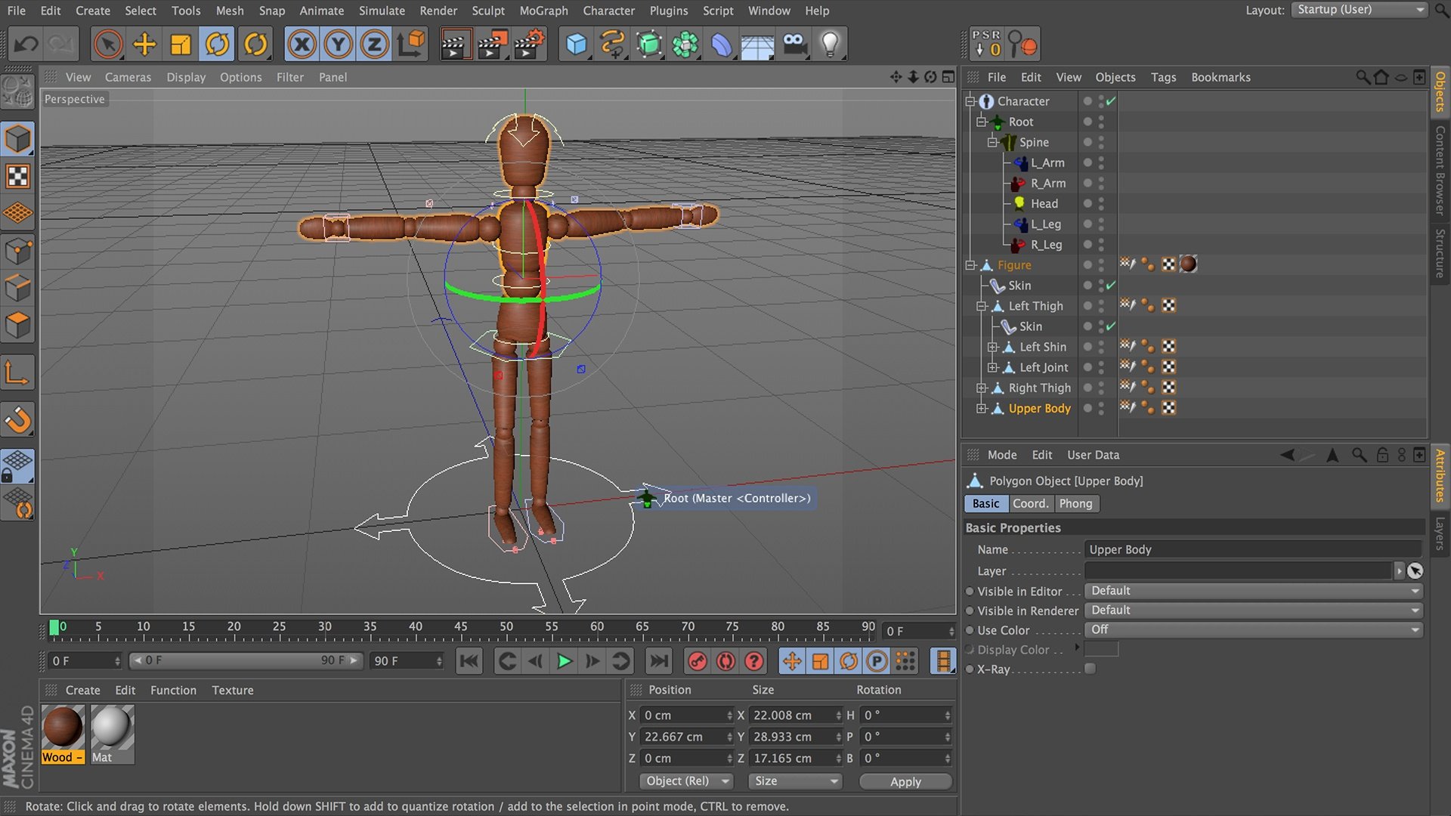This screenshot has width=1451, height=816.
Task: Open the deformer objects group
Action: click(722, 45)
